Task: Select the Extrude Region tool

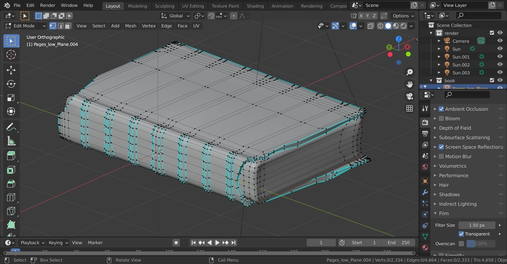Action: coord(11,156)
